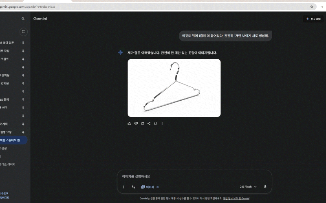Click the 이미지를 설명하세요 prompt input field
This screenshot has height=203, width=326.
click(192, 177)
